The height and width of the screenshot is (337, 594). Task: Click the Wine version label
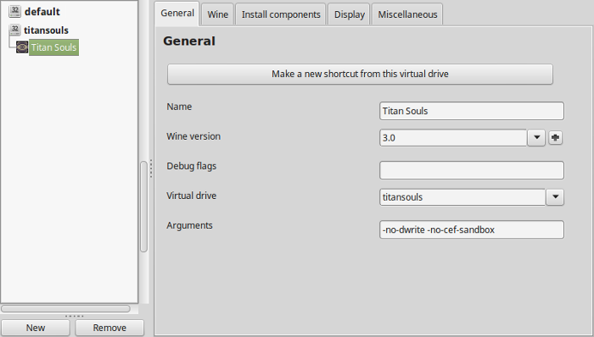[x=193, y=136]
